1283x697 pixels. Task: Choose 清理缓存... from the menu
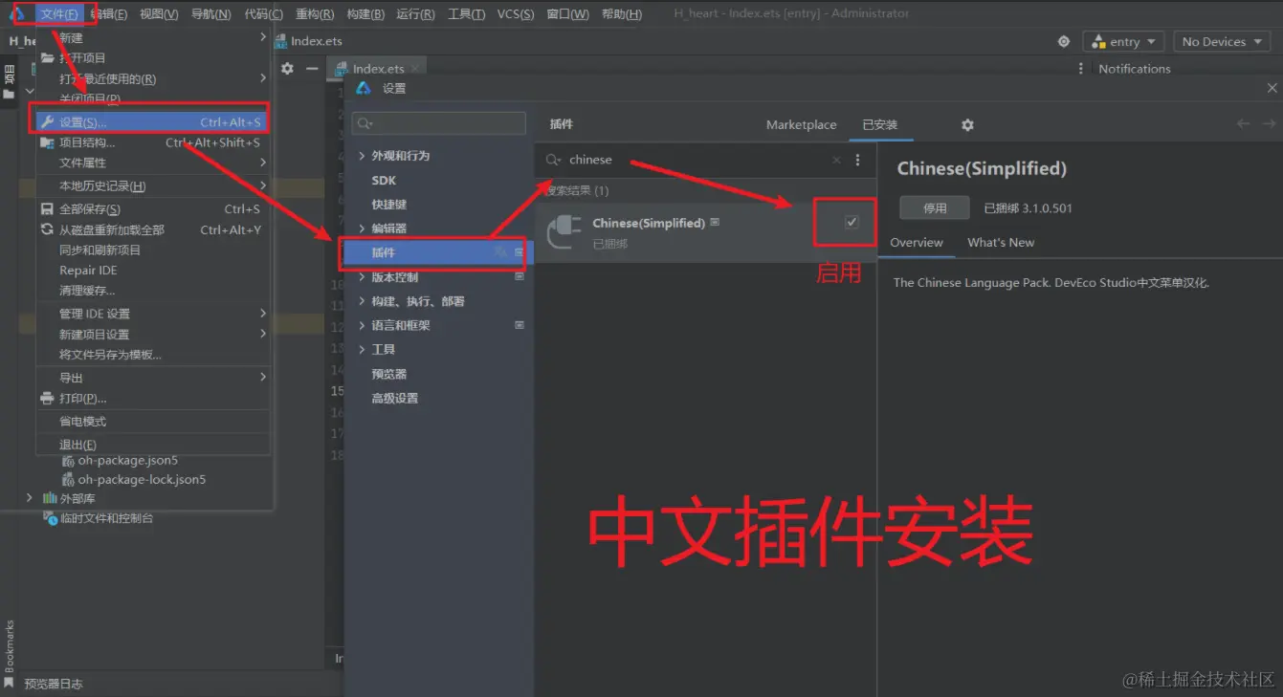87,291
